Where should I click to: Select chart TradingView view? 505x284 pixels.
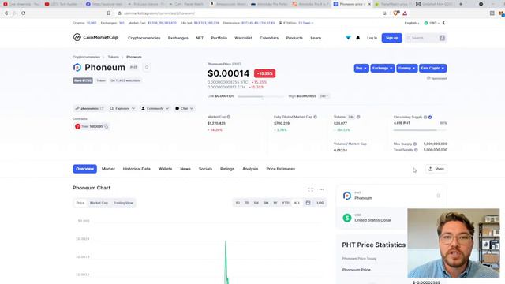[x=123, y=203]
